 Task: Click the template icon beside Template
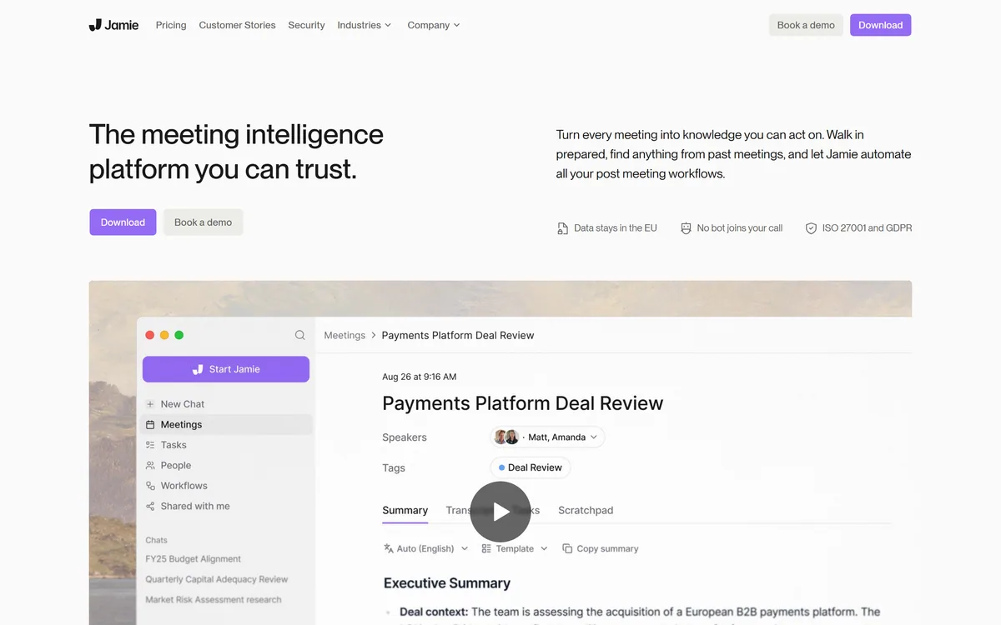pyautogui.click(x=486, y=548)
